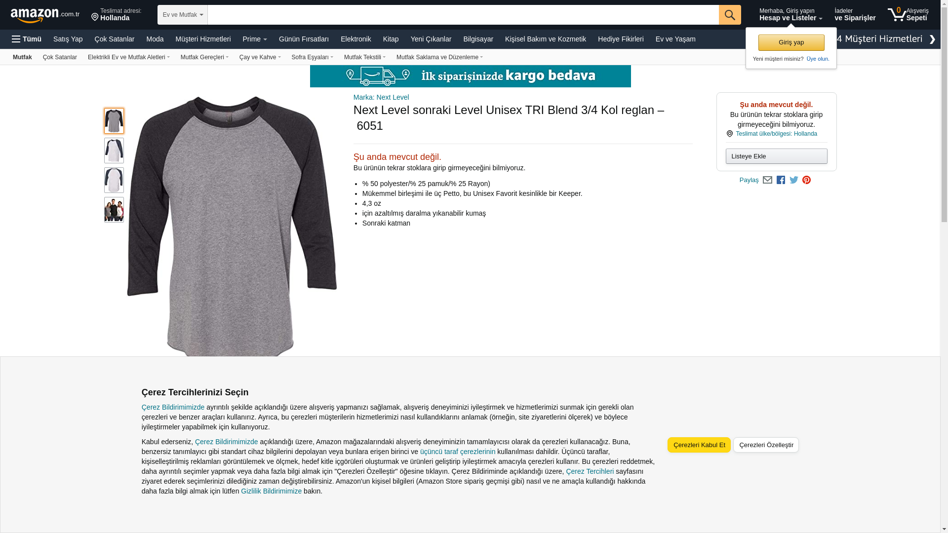The image size is (948, 533).
Task: Open the Elektronik navigation item
Action: pyautogui.click(x=355, y=39)
